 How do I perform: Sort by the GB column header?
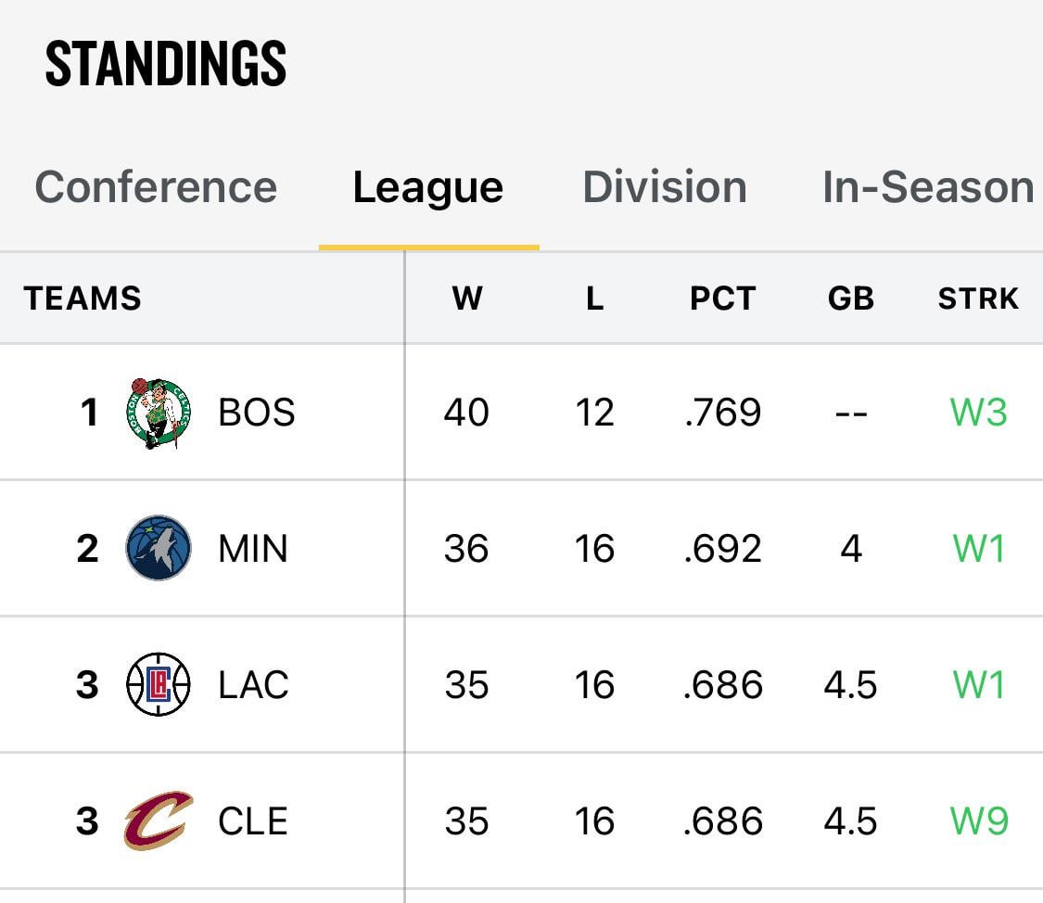pyautogui.click(x=850, y=299)
